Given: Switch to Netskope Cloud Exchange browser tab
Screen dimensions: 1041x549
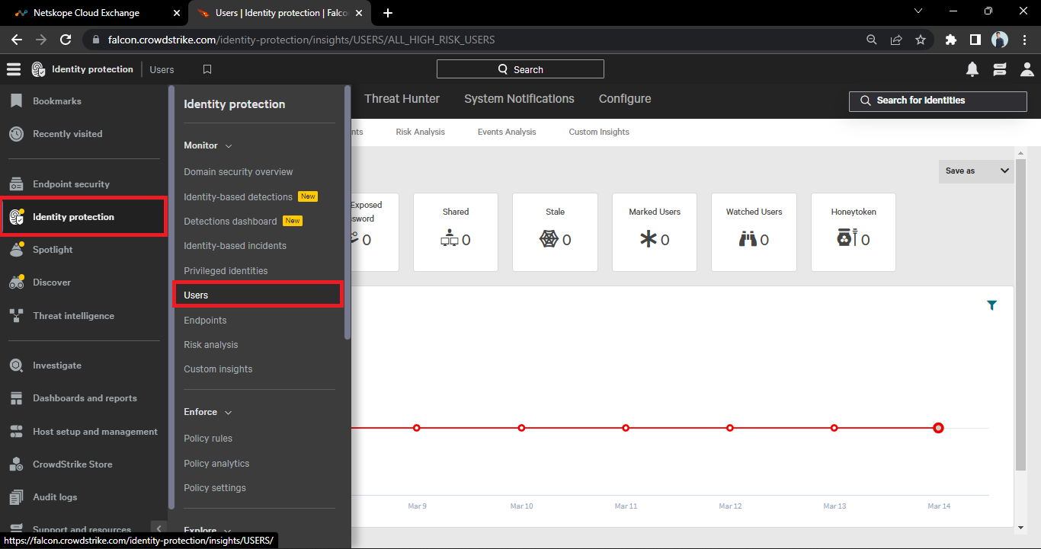Looking at the screenshot, I should pyautogui.click(x=86, y=13).
